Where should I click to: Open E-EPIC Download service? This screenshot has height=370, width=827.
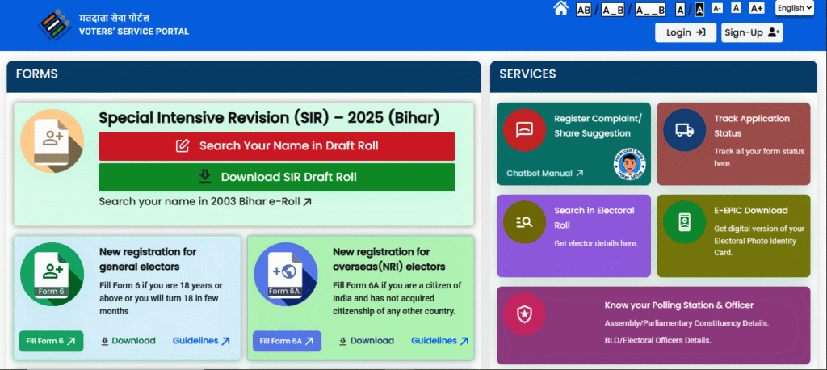tap(751, 211)
